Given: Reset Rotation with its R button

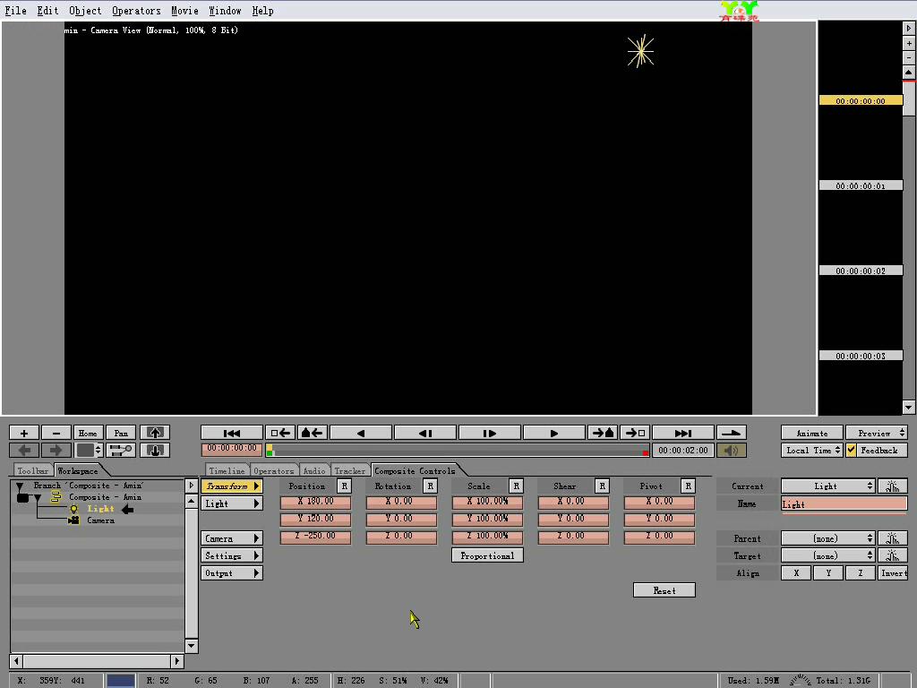Looking at the screenshot, I should point(431,486).
